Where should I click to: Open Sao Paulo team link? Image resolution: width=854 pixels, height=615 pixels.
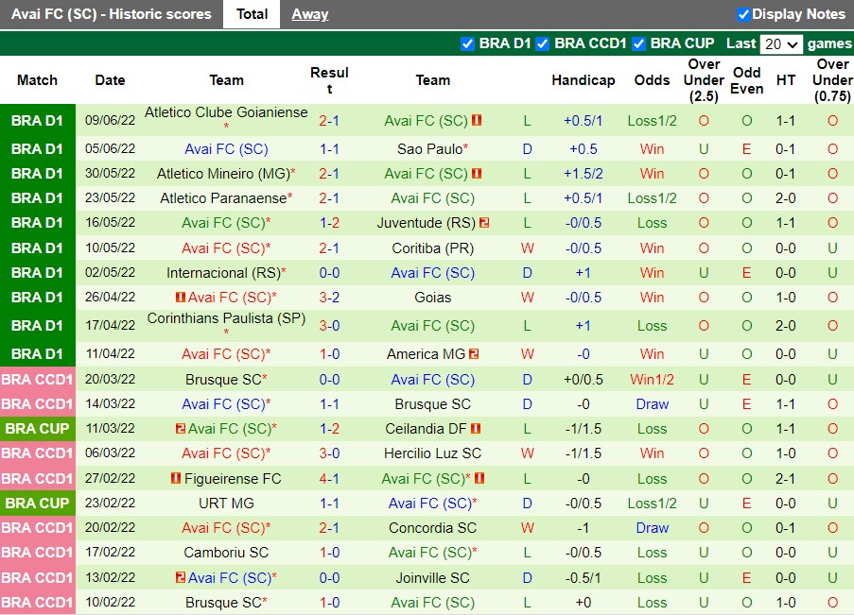click(x=429, y=148)
